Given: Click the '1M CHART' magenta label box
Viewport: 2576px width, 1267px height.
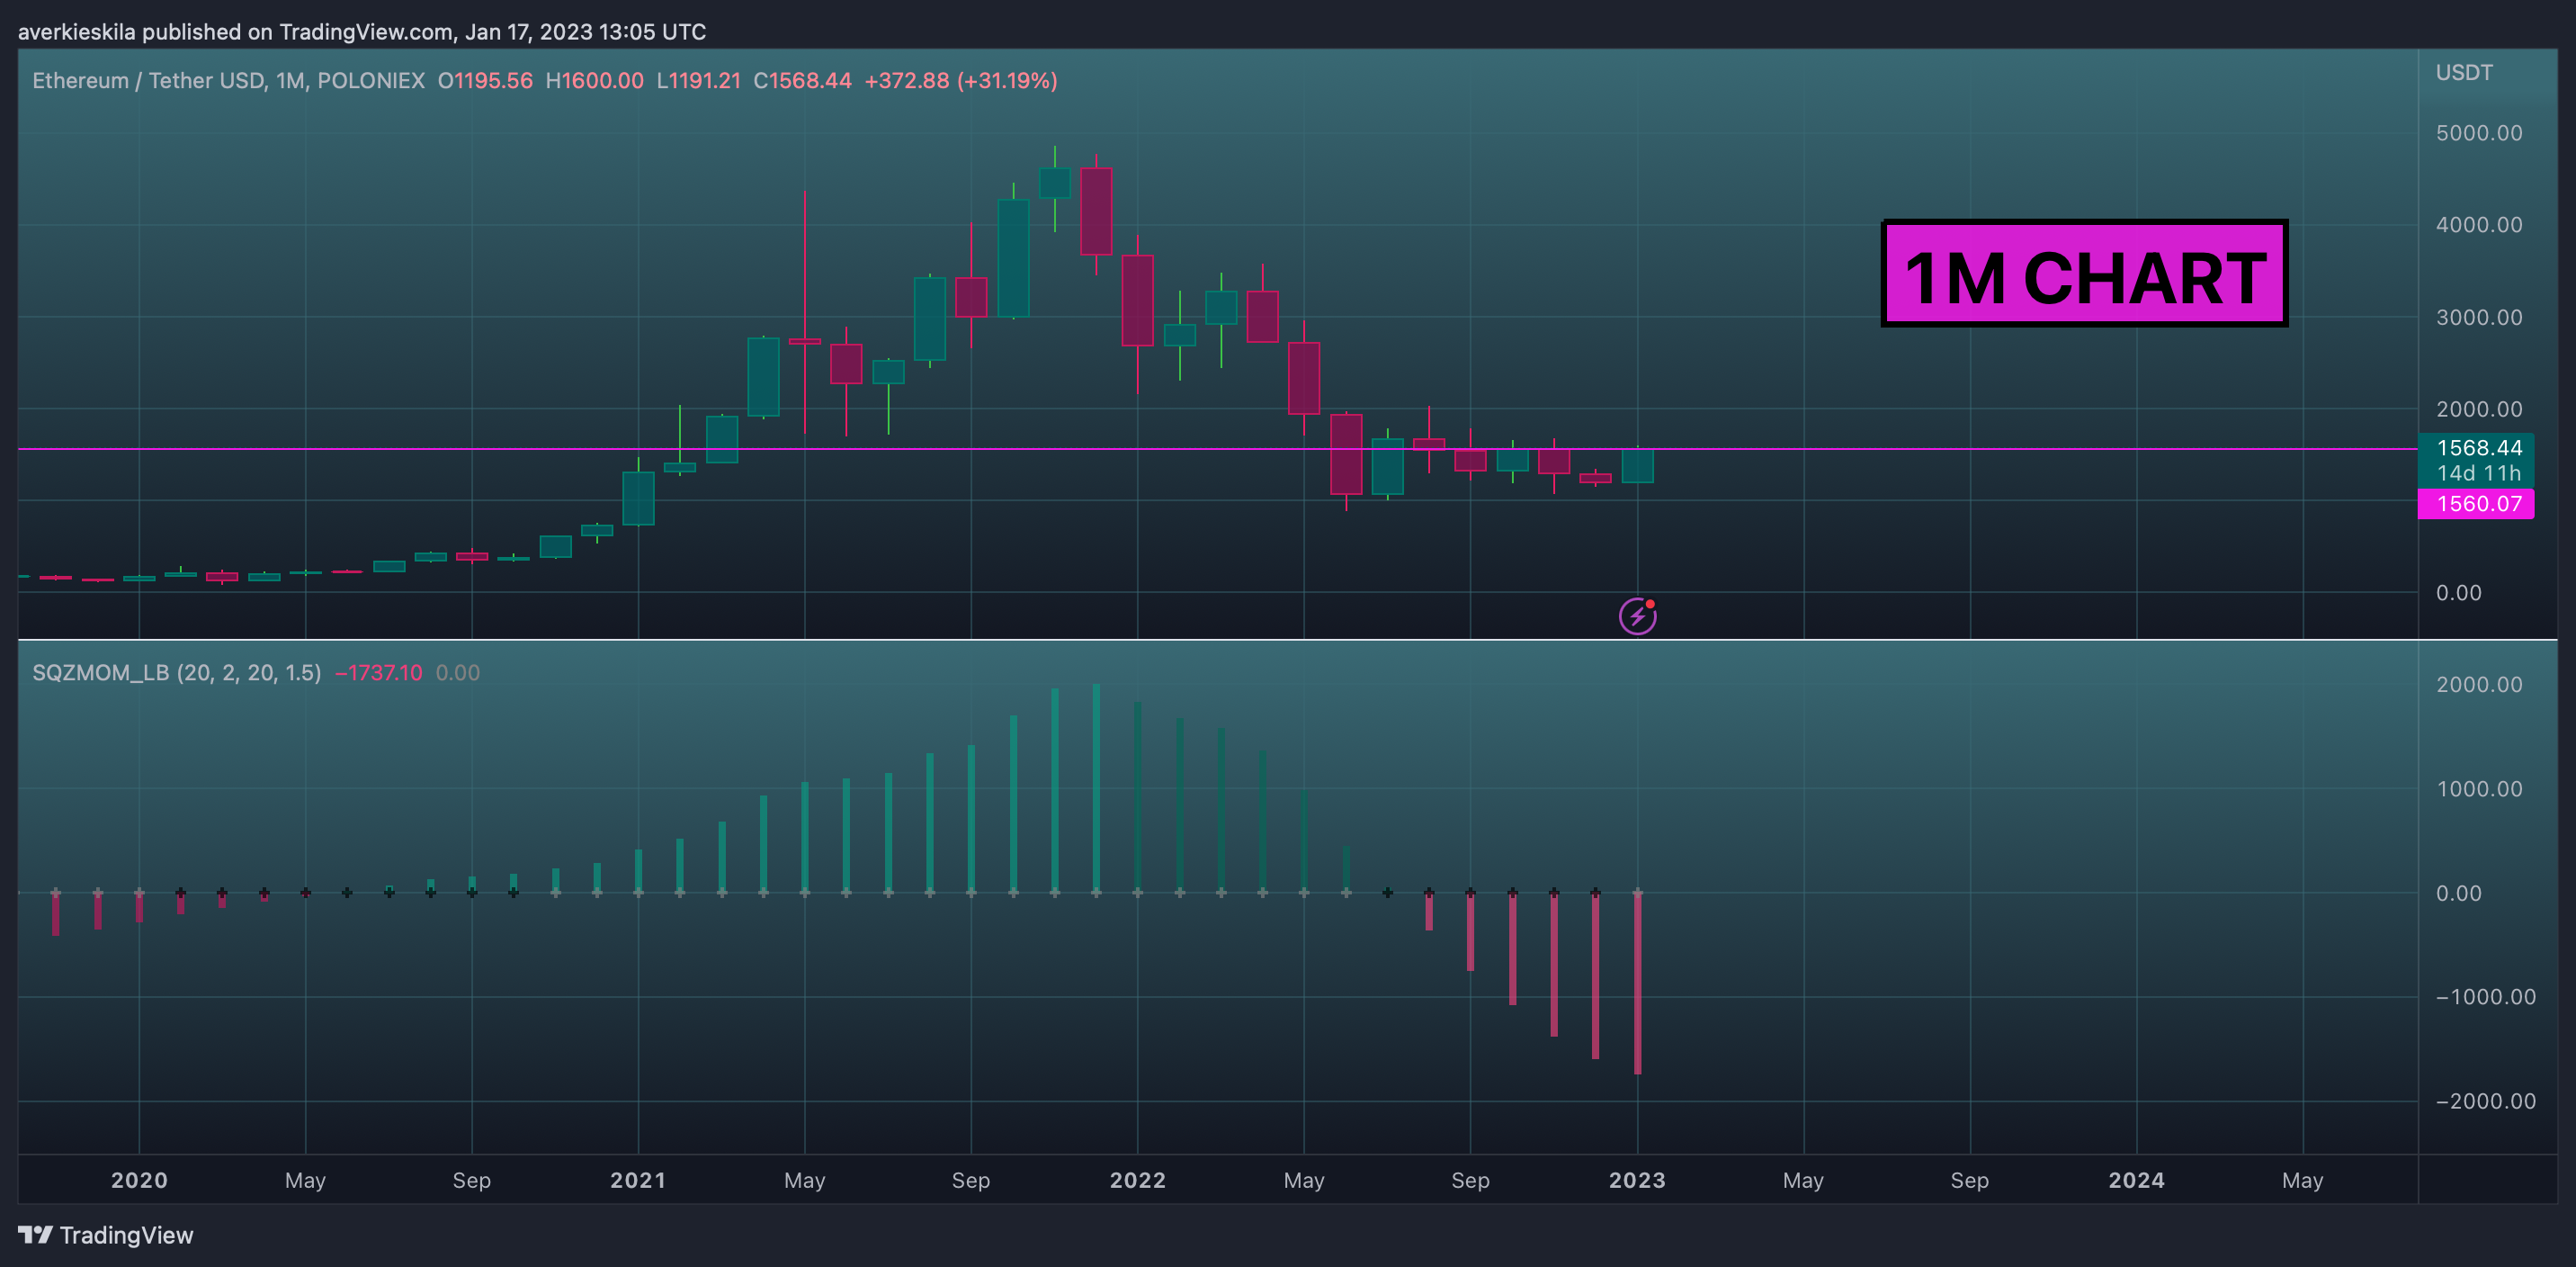Looking at the screenshot, I should click(x=2085, y=274).
